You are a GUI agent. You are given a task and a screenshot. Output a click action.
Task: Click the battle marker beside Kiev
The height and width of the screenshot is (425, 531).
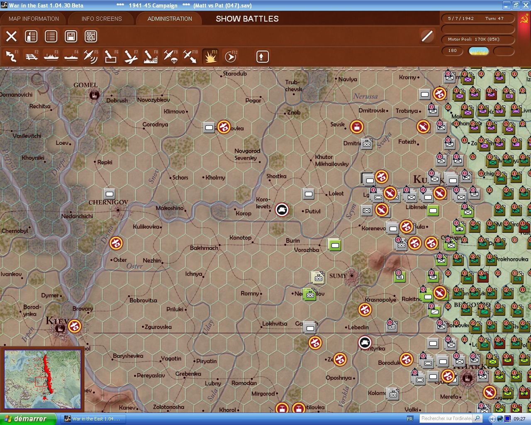coord(75,326)
